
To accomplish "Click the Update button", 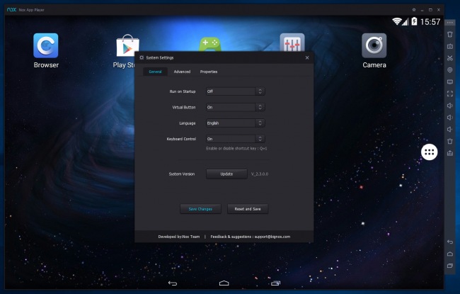I will [x=226, y=174].
